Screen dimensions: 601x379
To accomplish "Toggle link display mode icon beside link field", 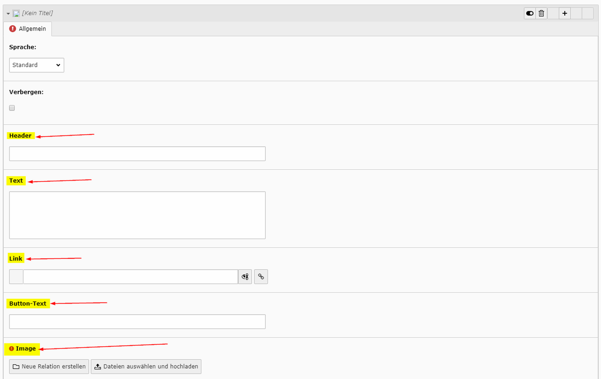I will point(245,277).
